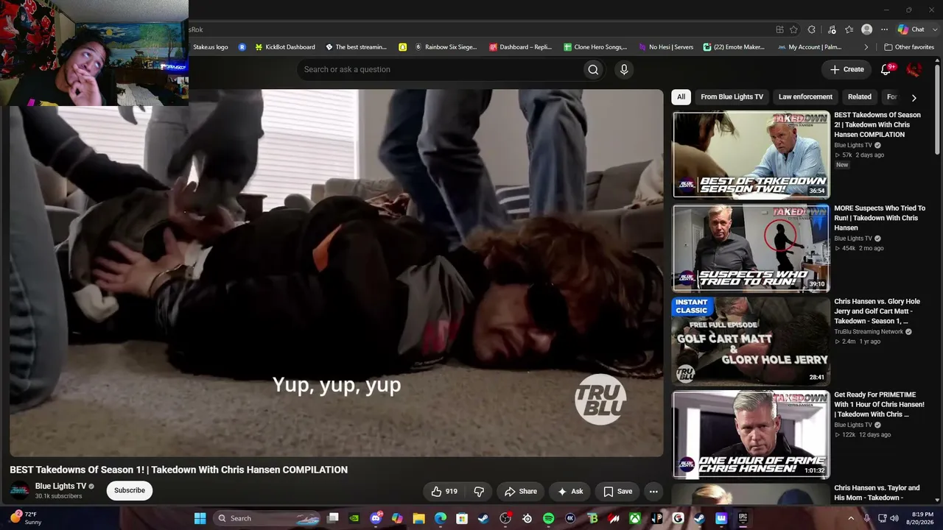Open Get Ready For PRIMETIME video title
Image resolution: width=943 pixels, height=530 pixels.
click(x=879, y=404)
